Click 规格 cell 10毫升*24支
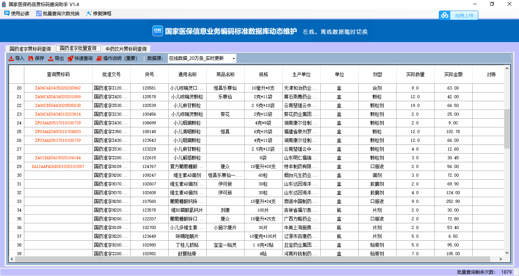Screen dimensions: 519x276 (x=263, y=201)
